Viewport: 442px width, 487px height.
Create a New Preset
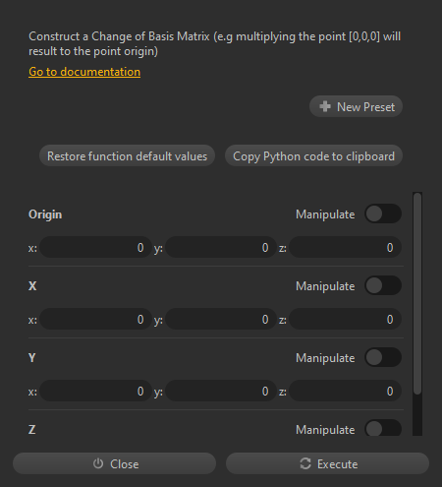coord(356,106)
